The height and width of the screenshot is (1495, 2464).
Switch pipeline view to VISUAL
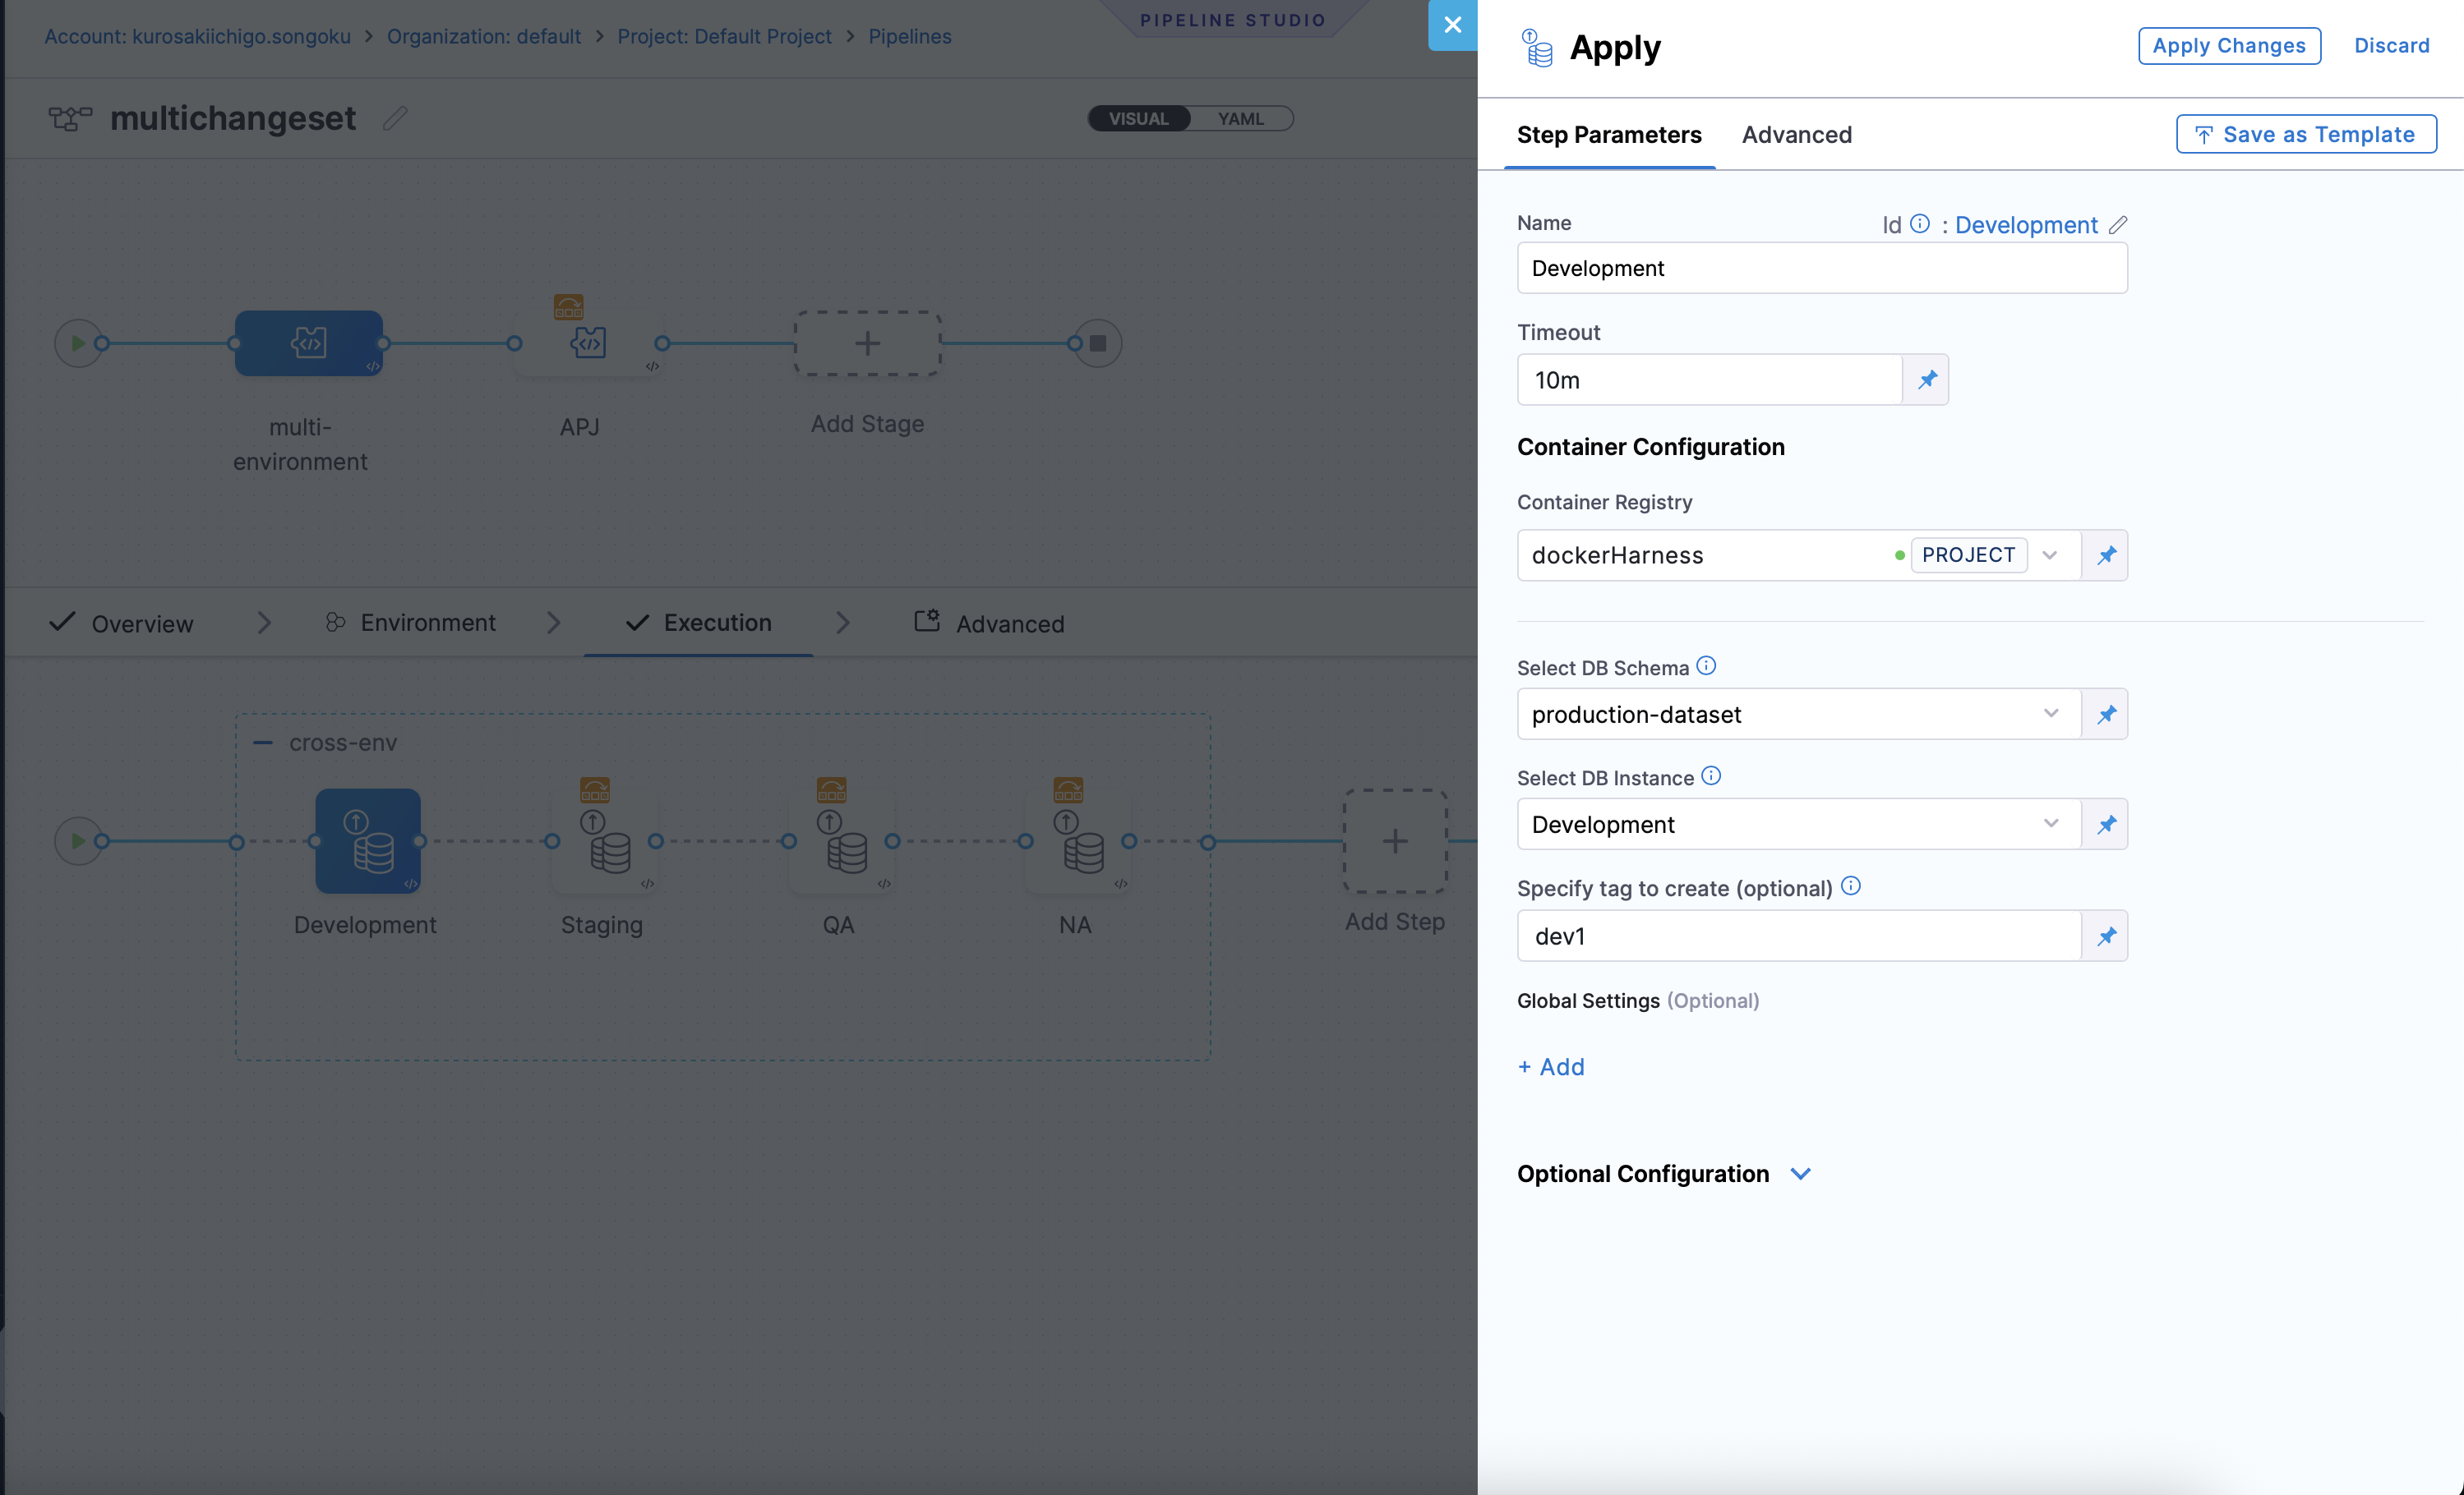click(1138, 118)
